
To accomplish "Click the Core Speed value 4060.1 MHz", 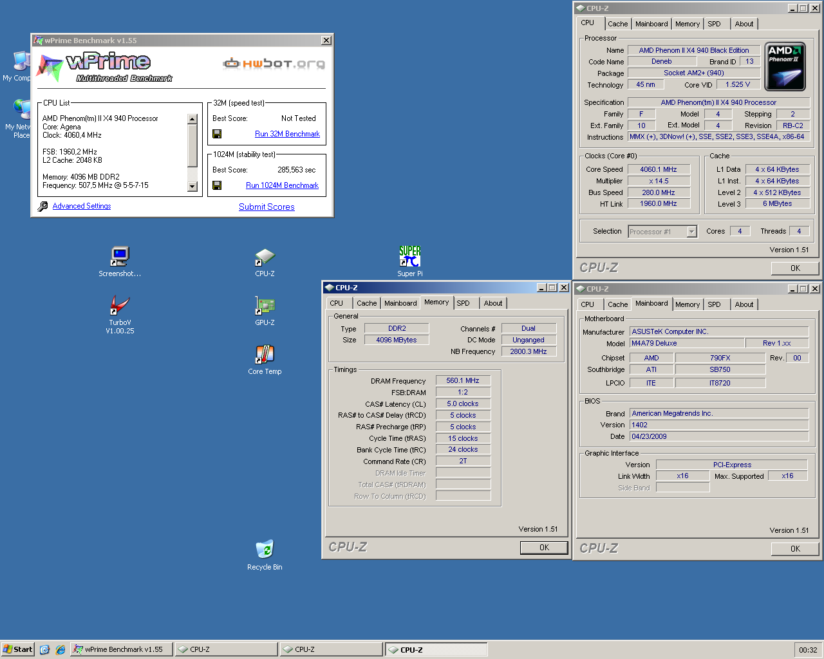I will tap(659, 169).
